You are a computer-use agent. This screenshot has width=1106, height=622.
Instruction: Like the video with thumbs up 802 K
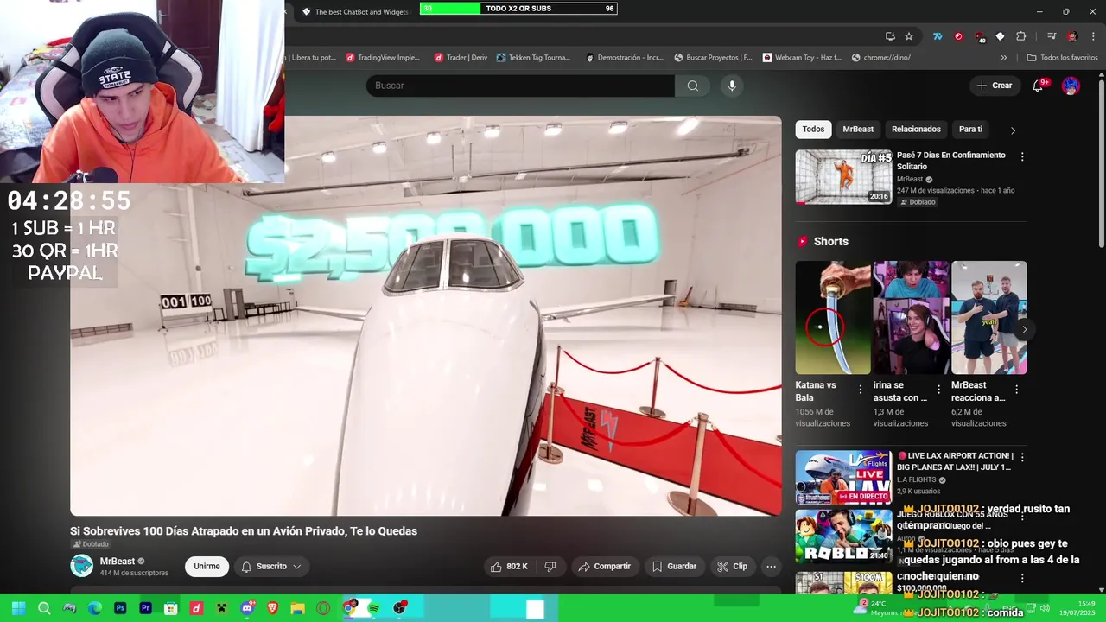[x=510, y=567]
